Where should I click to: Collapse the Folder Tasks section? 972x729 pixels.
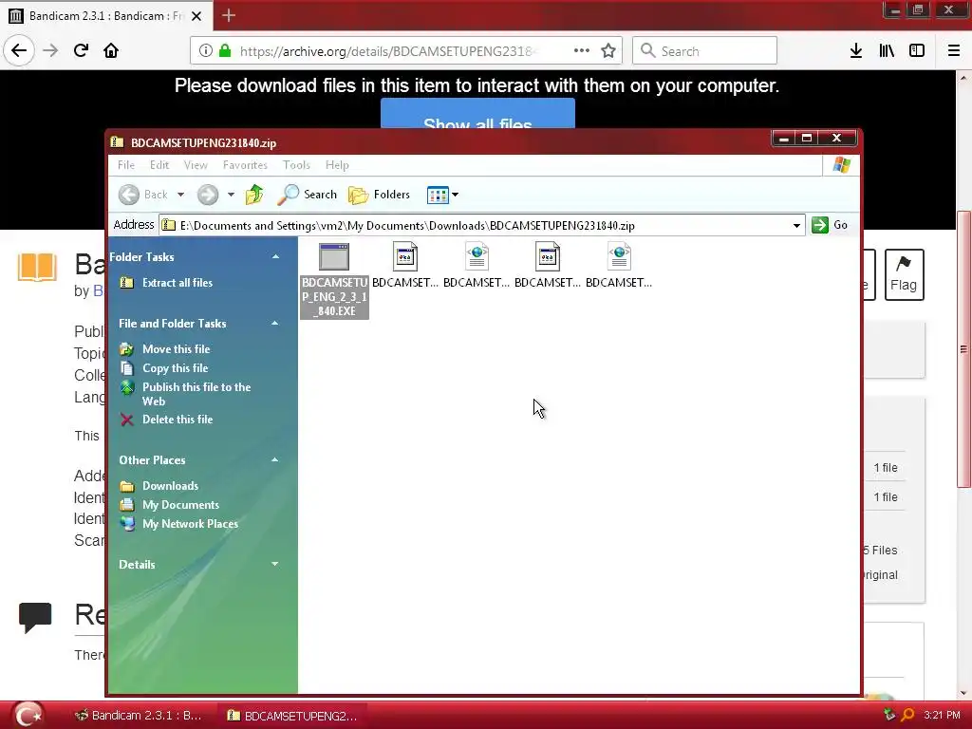click(x=275, y=256)
